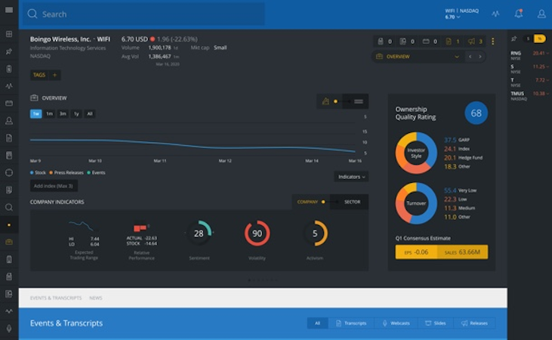Switch watchlist to dollar mode
552x340 pixels.
528,39
